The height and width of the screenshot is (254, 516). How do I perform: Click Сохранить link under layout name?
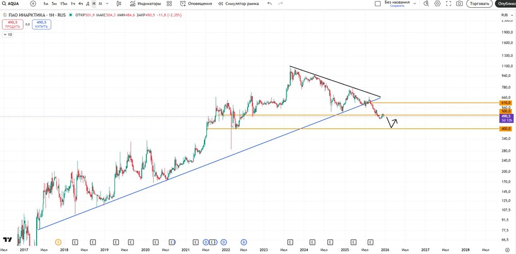pos(397,6)
